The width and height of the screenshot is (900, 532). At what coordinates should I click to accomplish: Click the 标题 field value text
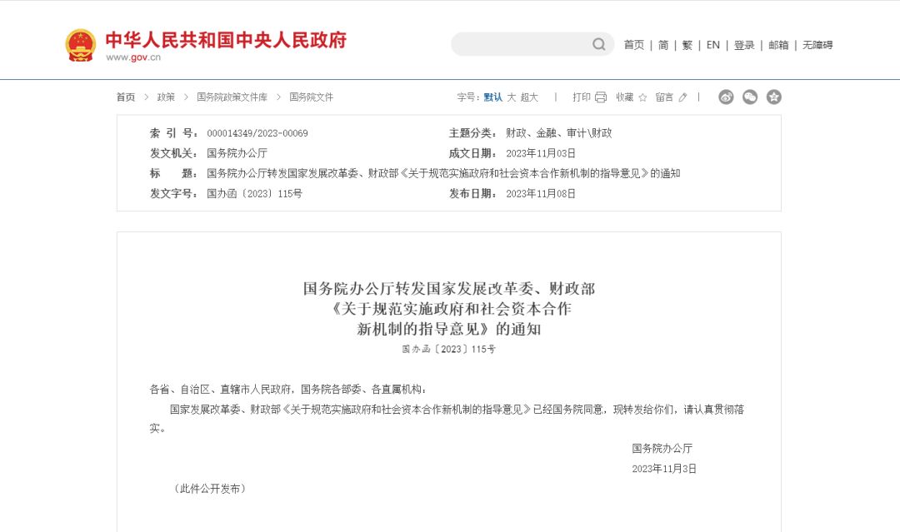coord(443,173)
